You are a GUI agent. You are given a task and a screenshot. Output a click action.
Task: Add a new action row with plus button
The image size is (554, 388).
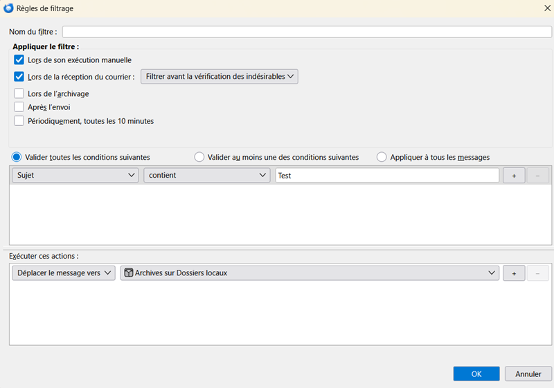(x=514, y=273)
